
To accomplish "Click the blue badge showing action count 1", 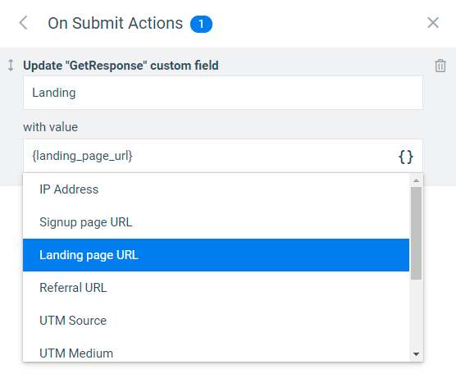I will [201, 24].
